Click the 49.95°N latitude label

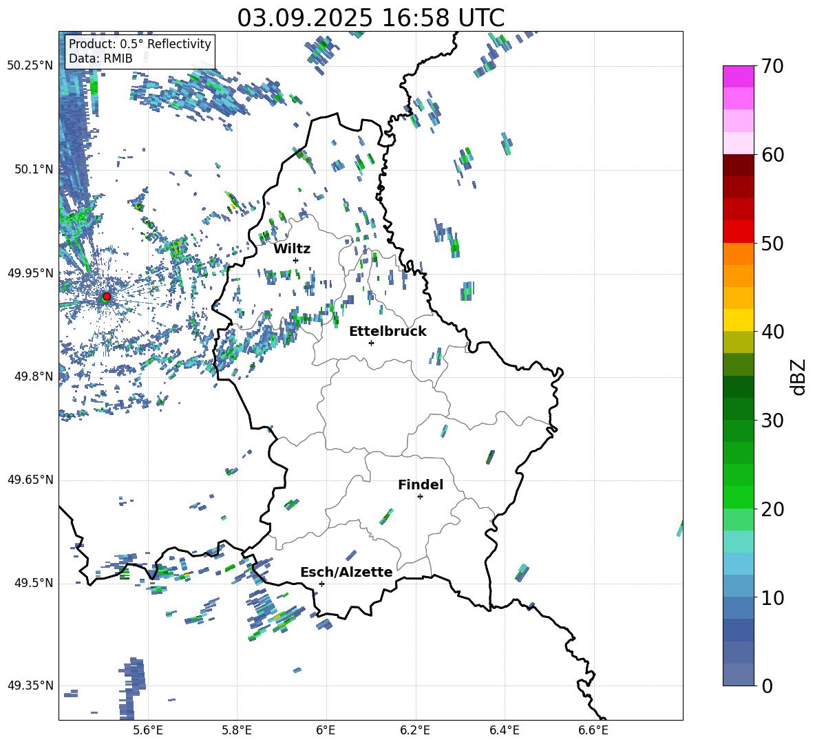click(x=30, y=273)
